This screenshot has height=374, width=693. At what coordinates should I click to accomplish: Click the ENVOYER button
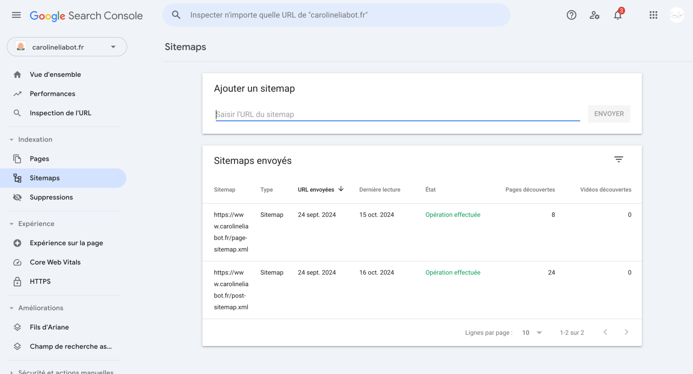(x=609, y=114)
